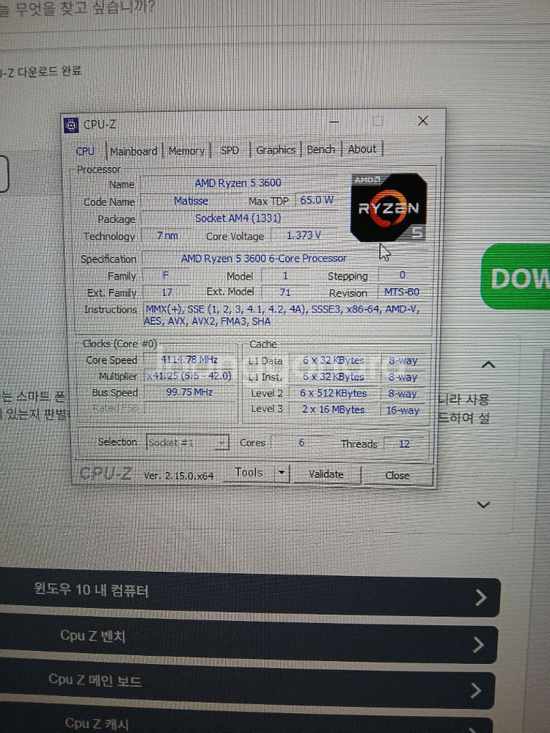The height and width of the screenshot is (733, 550).
Task: Click the 4114.78 MHz core speed value
Action: (x=189, y=359)
